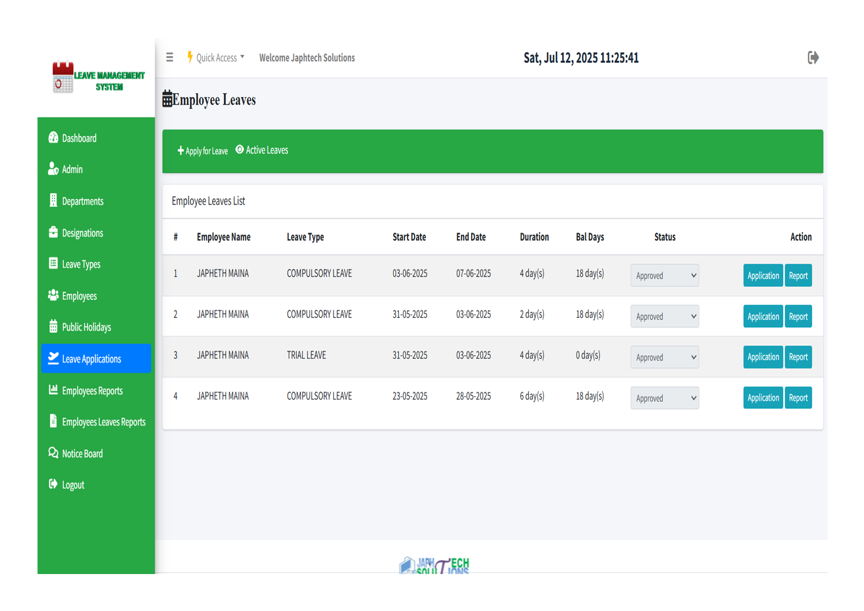Click Application button for row 4

[x=763, y=398]
